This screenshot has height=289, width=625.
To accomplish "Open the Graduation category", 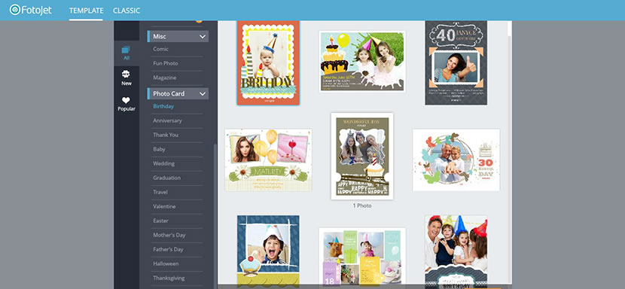I will (166, 178).
